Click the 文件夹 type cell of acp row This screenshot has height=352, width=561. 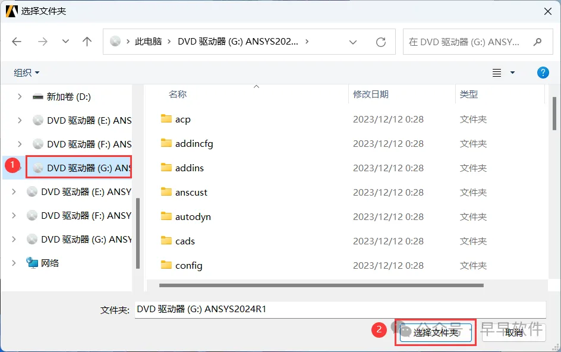point(473,120)
